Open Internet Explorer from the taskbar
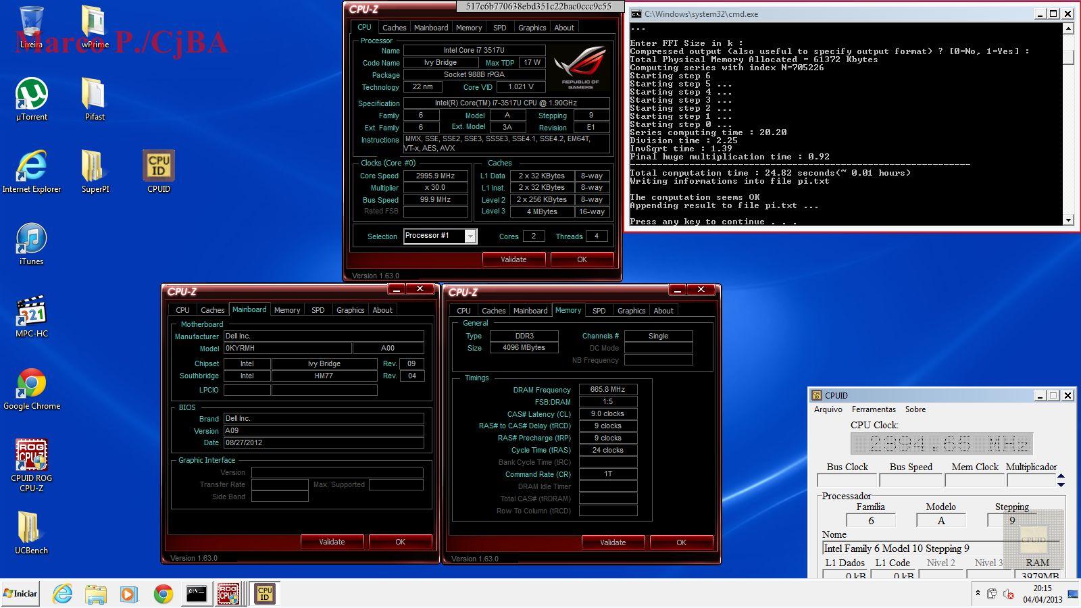Image resolution: width=1081 pixels, height=608 pixels. pyautogui.click(x=63, y=594)
